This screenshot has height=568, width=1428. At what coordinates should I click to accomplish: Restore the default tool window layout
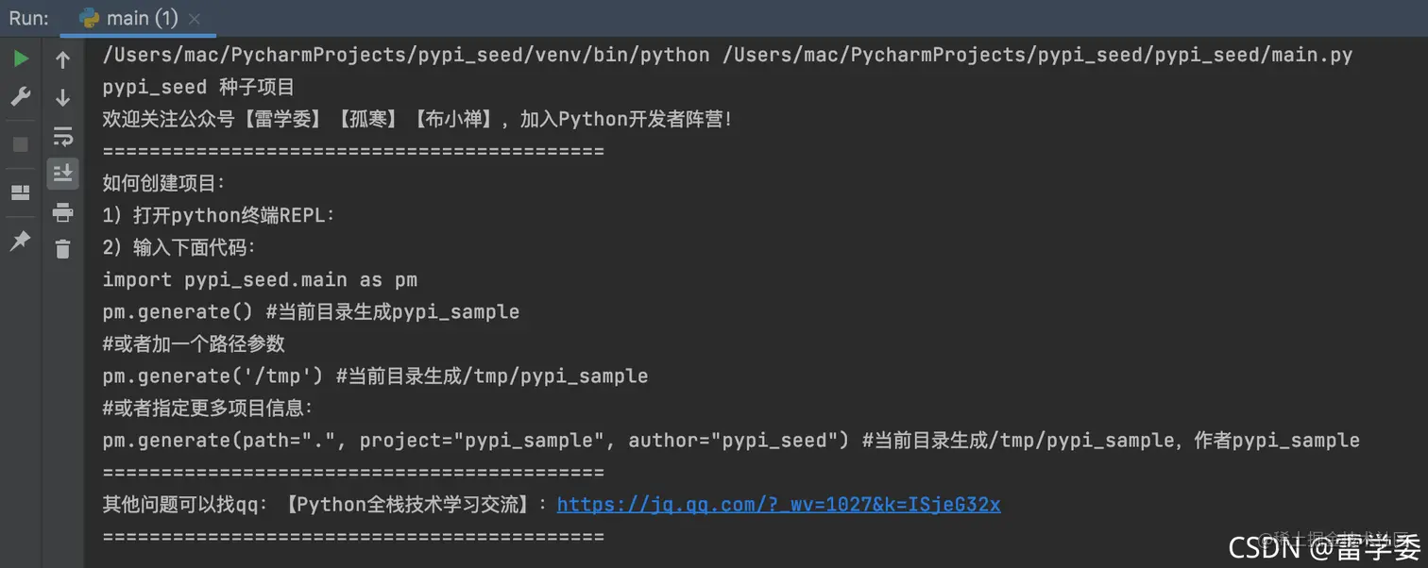(21, 192)
